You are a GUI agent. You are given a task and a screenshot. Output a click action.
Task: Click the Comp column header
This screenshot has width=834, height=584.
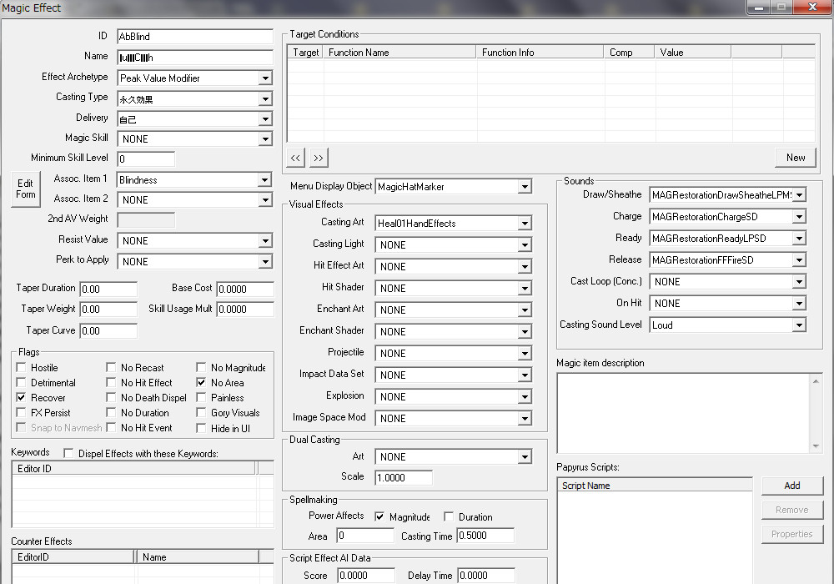629,52
